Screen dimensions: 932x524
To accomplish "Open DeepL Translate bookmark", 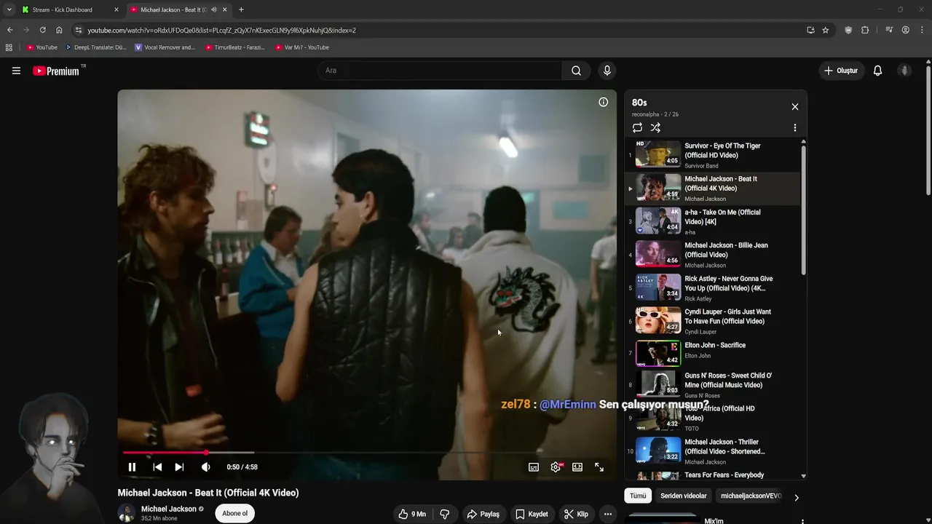I will pyautogui.click(x=95, y=47).
